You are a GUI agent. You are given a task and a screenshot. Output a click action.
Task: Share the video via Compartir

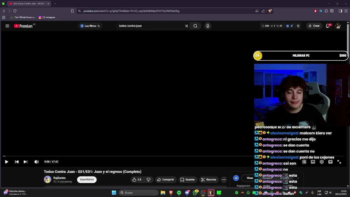(165, 179)
